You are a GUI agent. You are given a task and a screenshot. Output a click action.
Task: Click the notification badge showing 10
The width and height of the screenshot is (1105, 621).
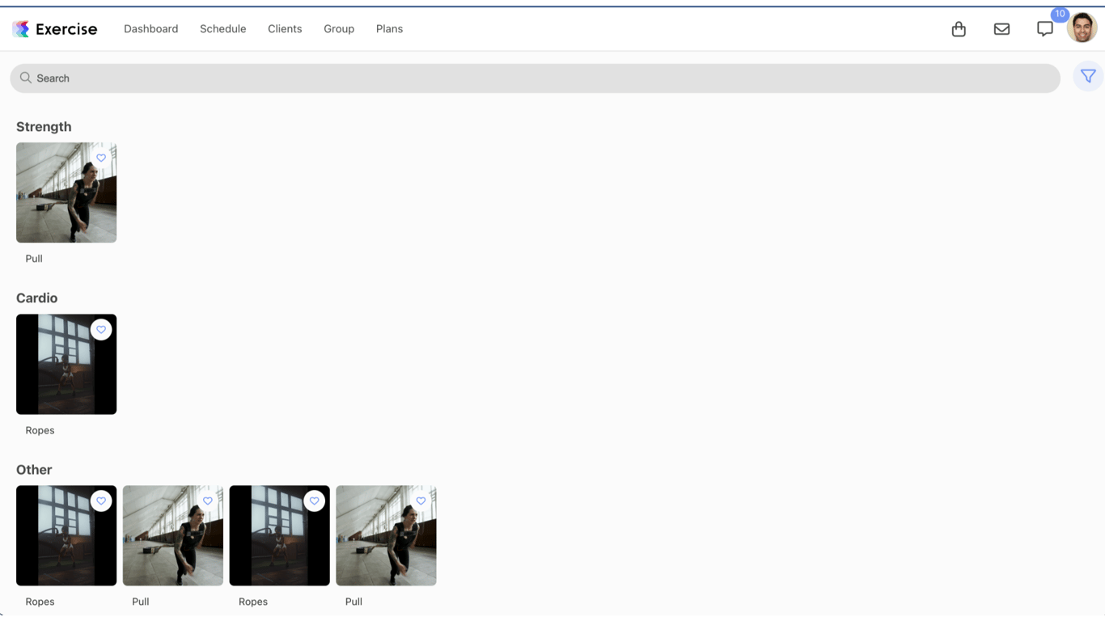click(1060, 15)
